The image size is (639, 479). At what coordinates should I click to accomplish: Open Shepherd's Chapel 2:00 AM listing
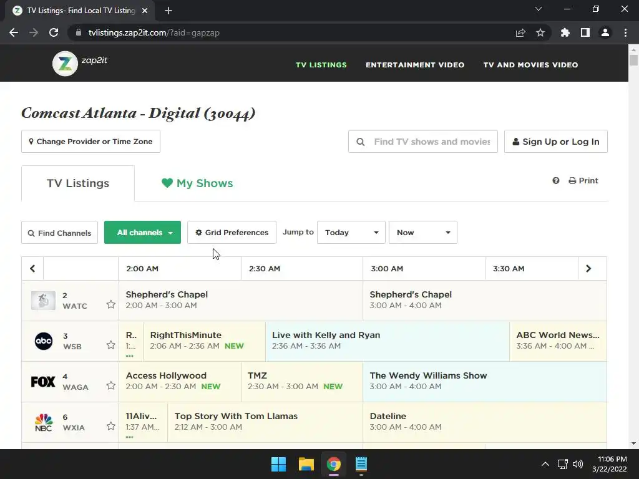click(241, 300)
